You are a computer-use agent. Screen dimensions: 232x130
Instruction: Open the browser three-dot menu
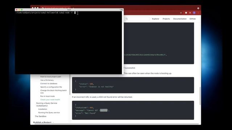[x=198, y=13]
